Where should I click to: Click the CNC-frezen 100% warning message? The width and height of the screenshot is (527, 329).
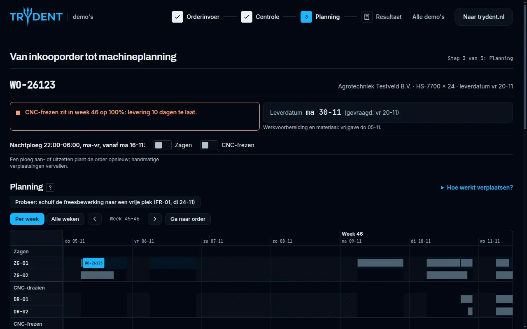135,116
